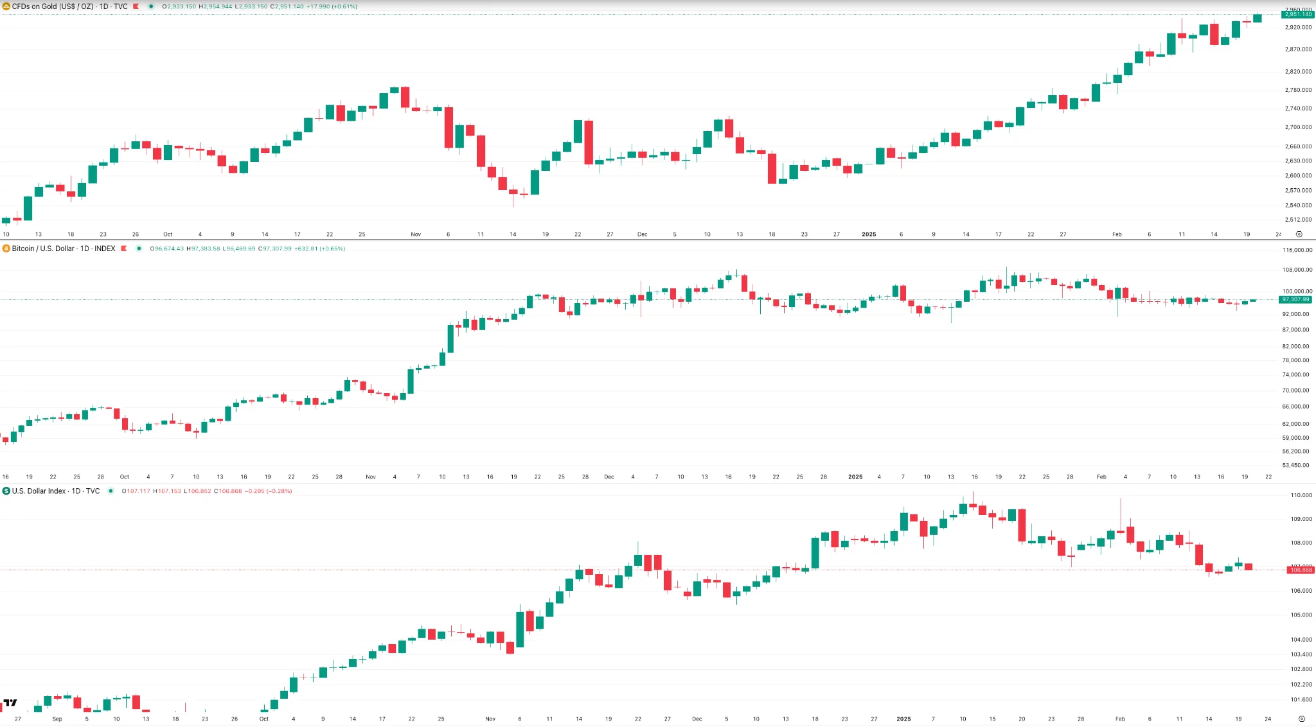Click the 2025 marker on Gold time axis
This screenshot has width=1316, height=727.
(x=869, y=234)
